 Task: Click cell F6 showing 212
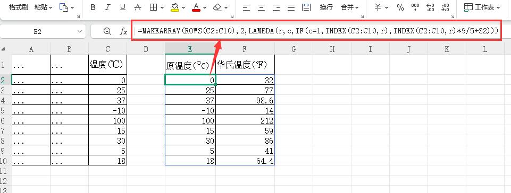[245, 120]
